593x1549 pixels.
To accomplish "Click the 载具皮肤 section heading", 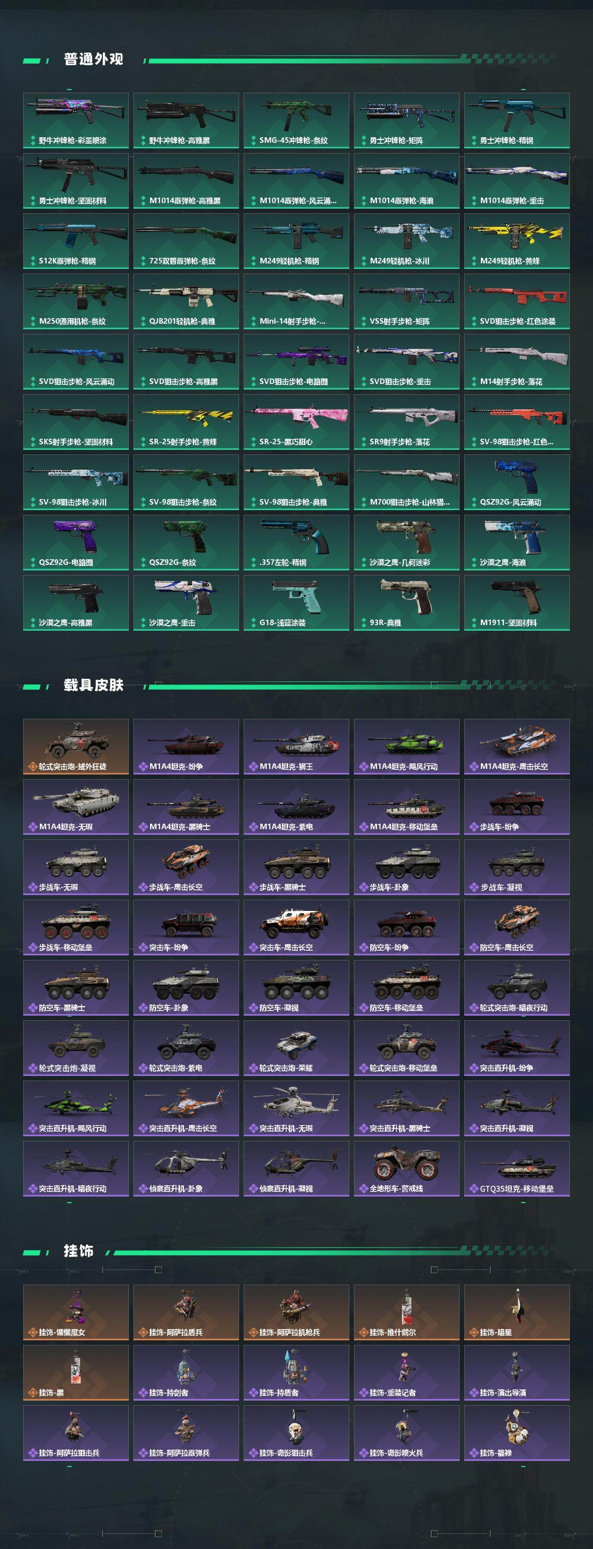I will [93, 685].
